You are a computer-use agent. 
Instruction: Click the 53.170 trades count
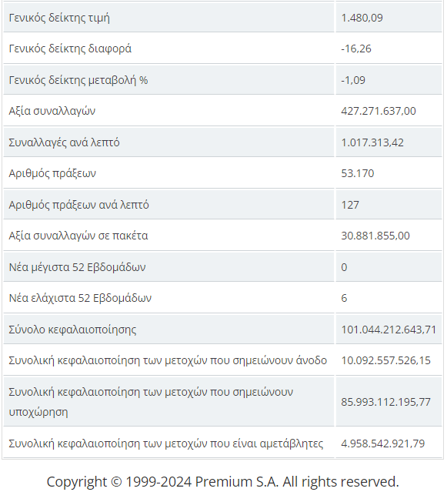(x=358, y=173)
